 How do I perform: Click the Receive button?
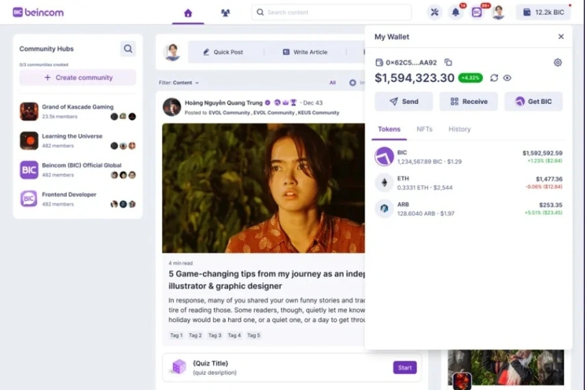tap(469, 101)
